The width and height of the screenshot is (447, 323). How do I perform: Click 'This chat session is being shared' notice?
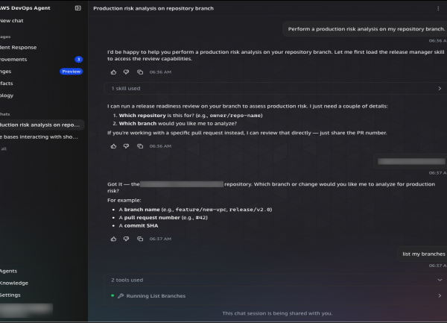tap(277, 313)
